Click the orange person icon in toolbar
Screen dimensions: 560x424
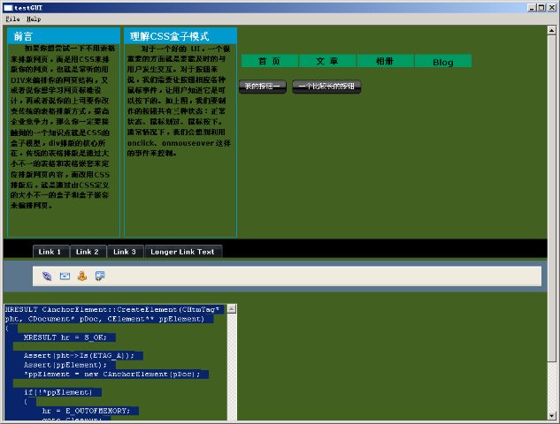[82, 276]
